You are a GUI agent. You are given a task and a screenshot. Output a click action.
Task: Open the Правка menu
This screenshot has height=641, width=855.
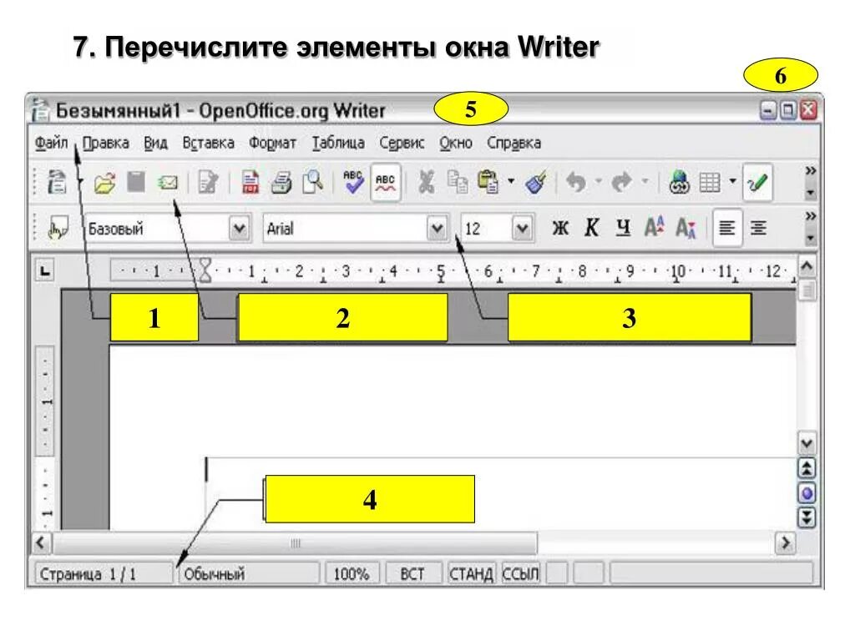(106, 143)
